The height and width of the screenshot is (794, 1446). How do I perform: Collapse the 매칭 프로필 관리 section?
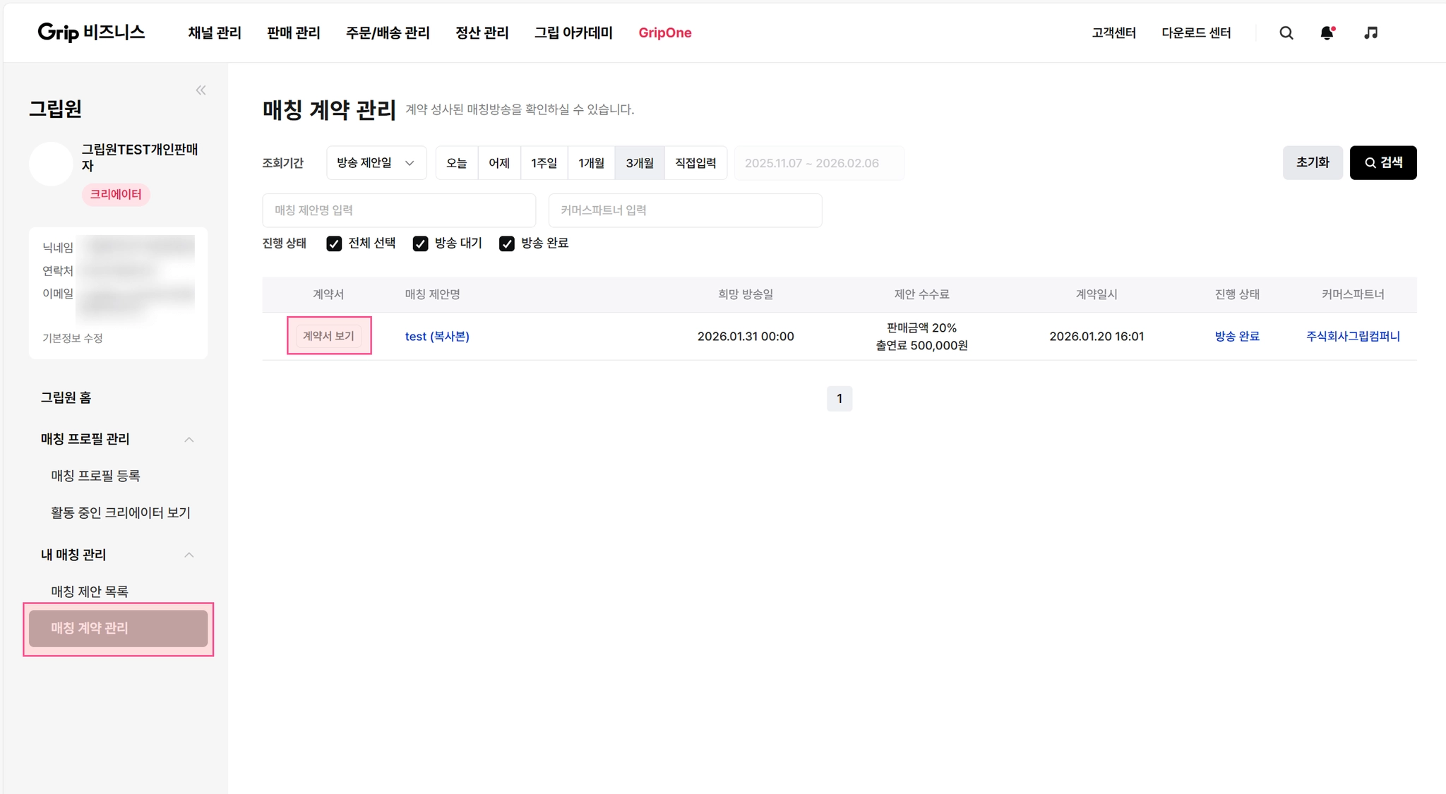tap(189, 440)
